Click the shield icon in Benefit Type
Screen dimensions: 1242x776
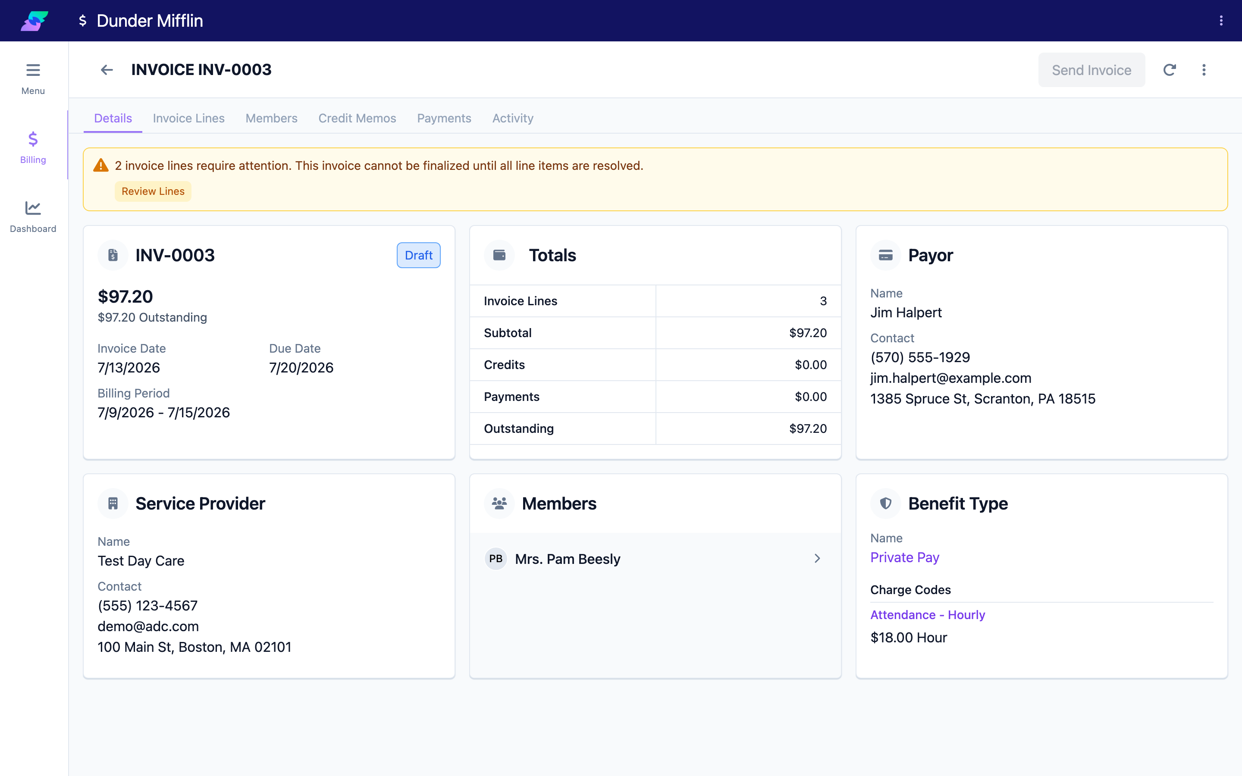pyautogui.click(x=885, y=504)
